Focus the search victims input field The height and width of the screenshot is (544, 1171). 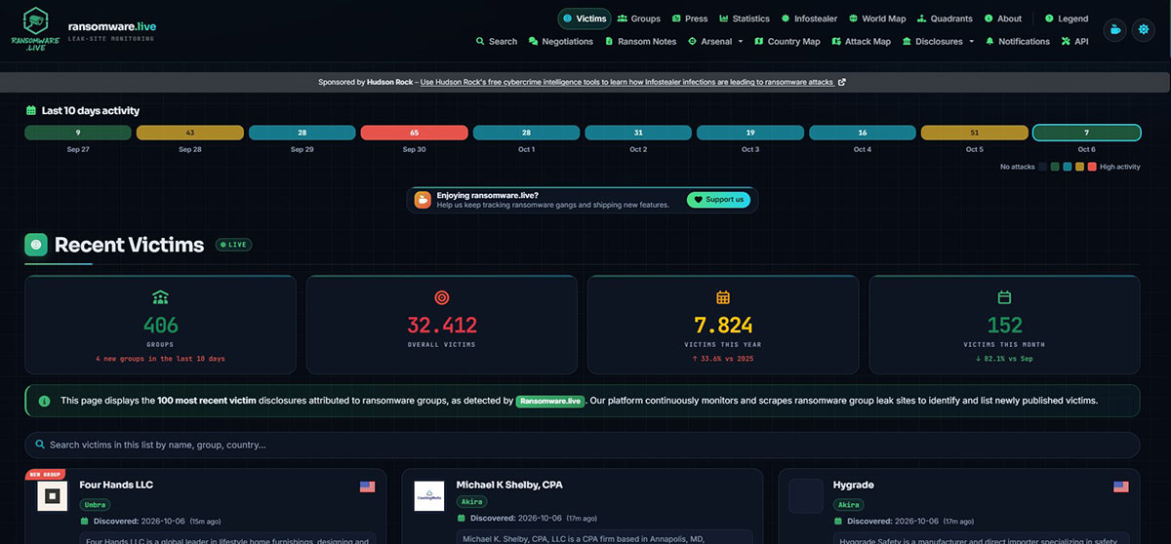point(583,445)
